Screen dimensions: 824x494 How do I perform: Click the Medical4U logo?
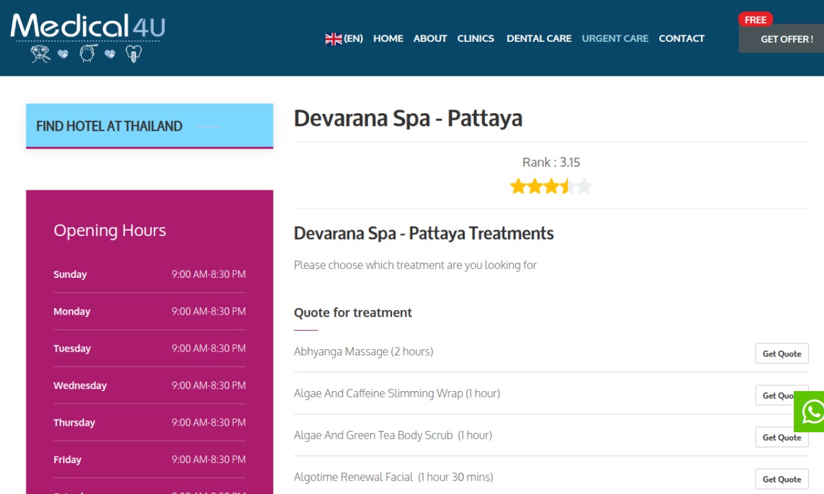click(88, 37)
